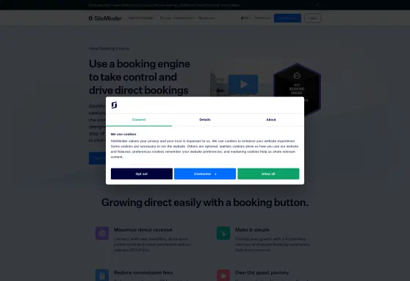The height and width of the screenshot is (281, 410).
Task: Click the green Make it simple icon
Action: pos(223,233)
